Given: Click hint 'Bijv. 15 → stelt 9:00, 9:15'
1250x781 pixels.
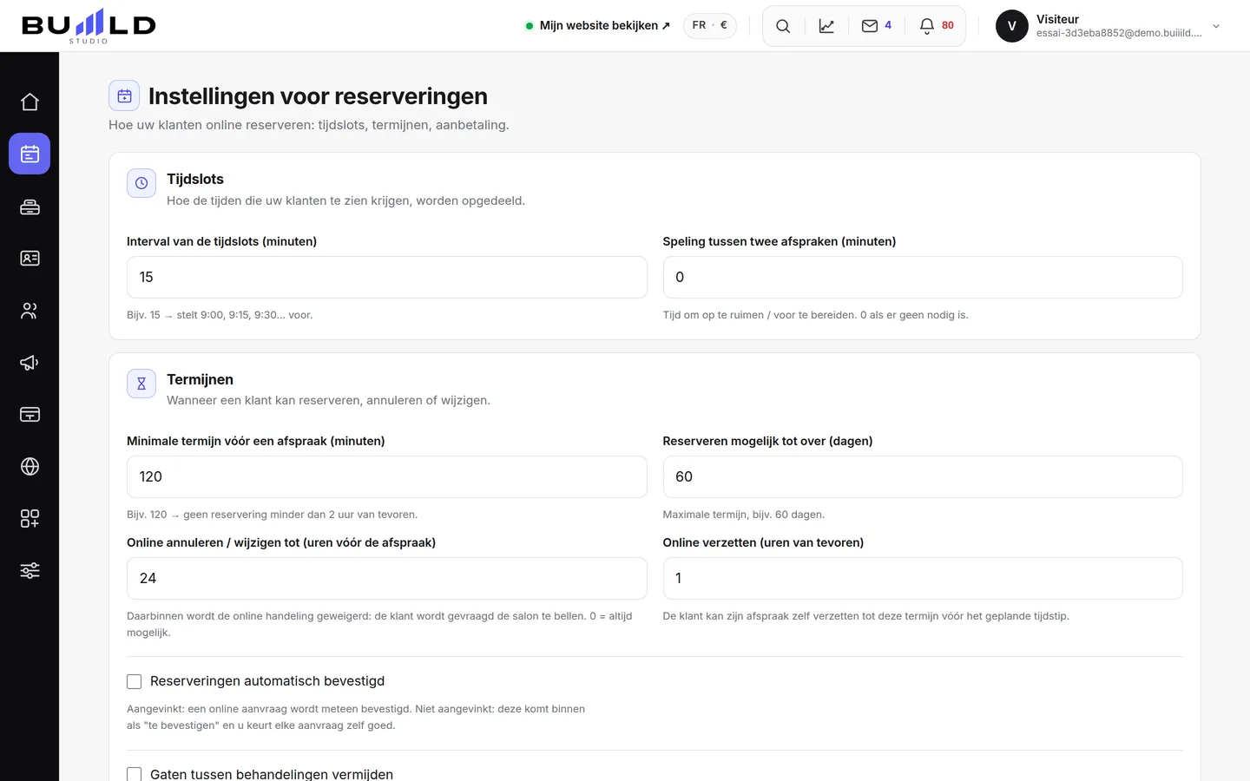Looking at the screenshot, I should click(220, 315).
